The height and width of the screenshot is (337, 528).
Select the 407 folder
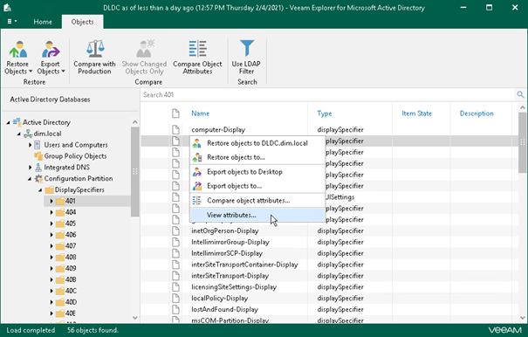71,245
